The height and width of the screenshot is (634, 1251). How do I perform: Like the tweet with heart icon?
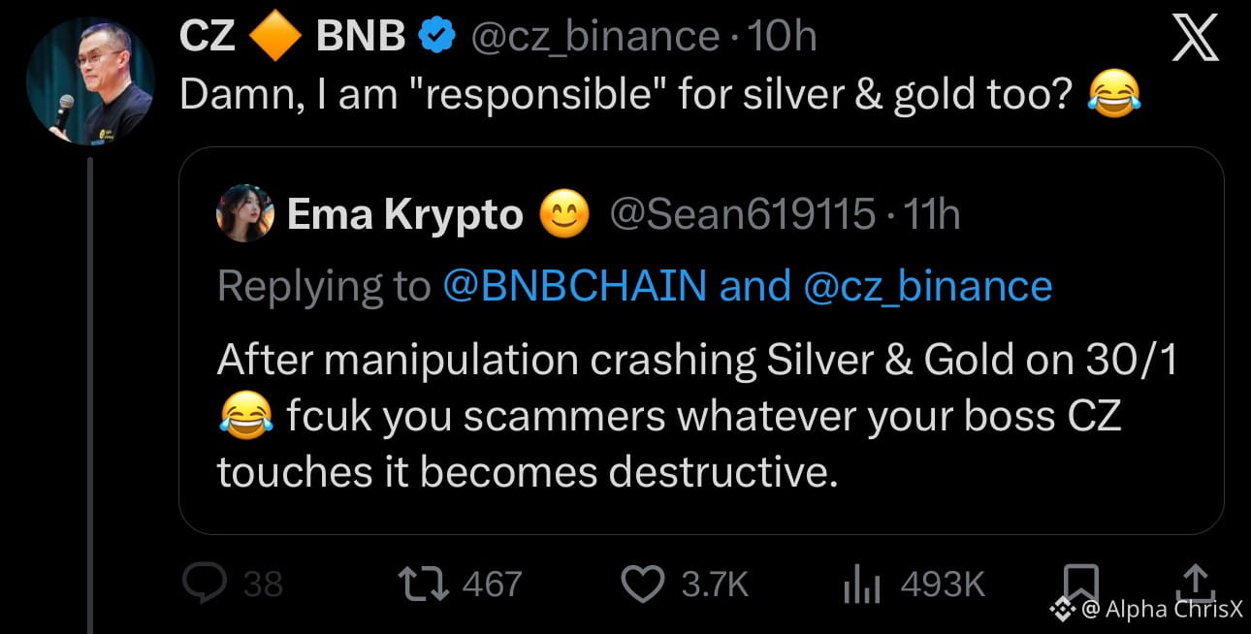(640, 583)
